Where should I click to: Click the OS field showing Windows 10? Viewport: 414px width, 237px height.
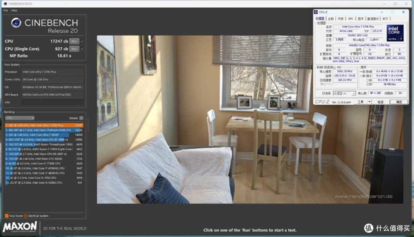(x=52, y=87)
